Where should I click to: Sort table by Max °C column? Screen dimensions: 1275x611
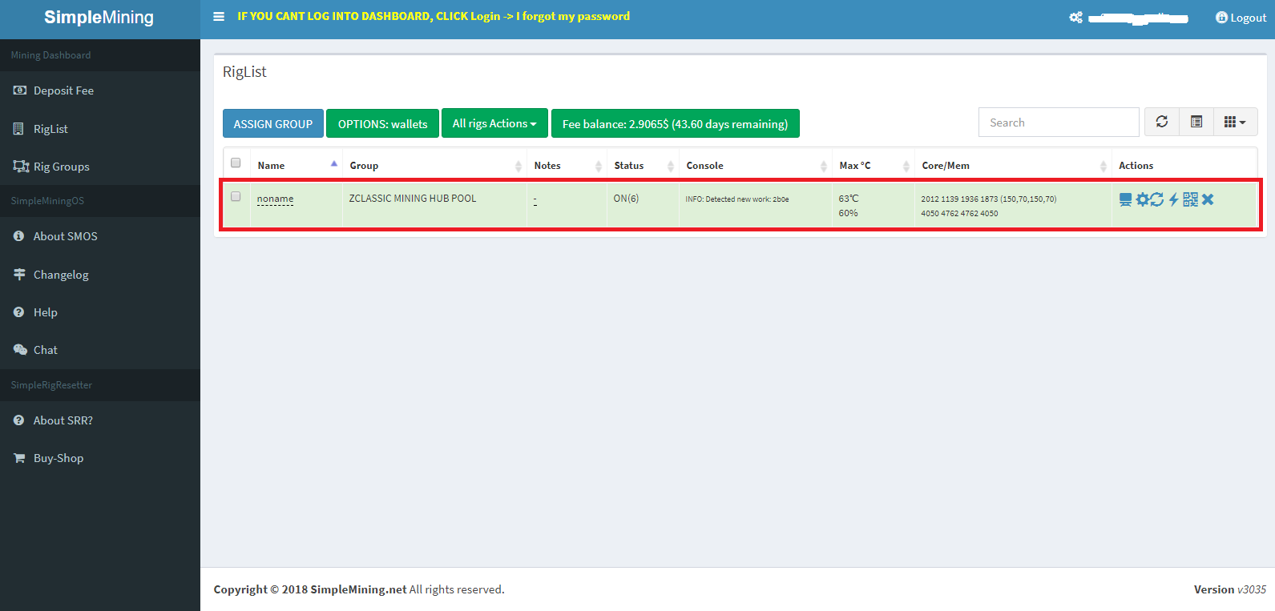874,165
